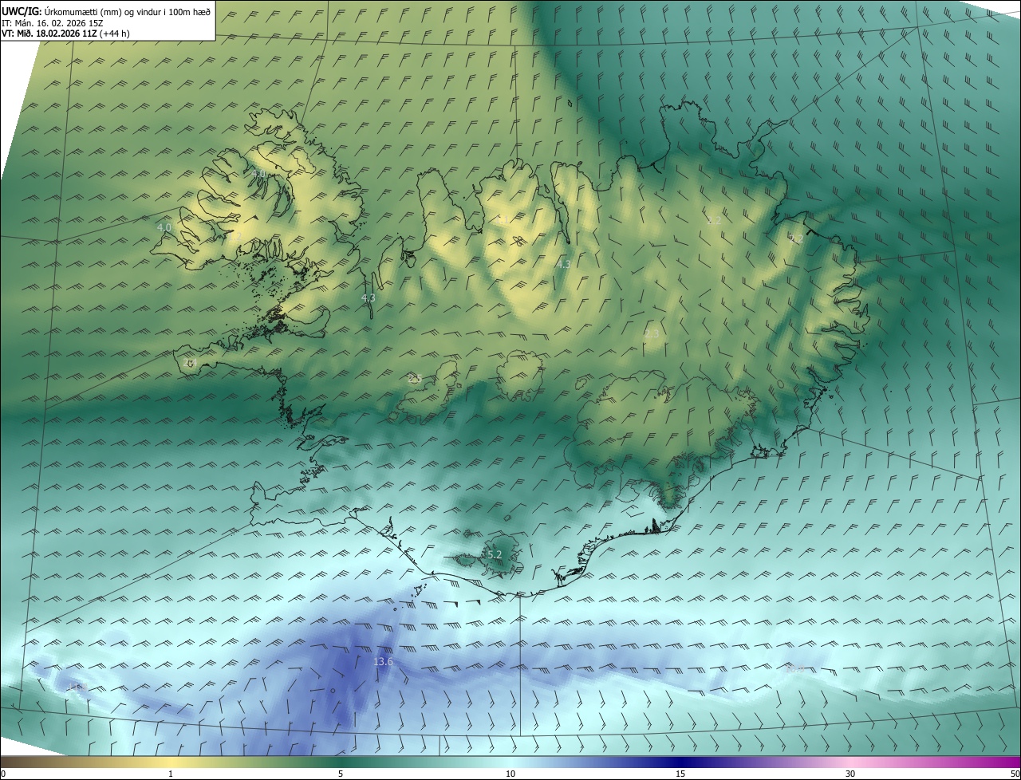Click the colorbar tick label '50'

pos(1015,774)
